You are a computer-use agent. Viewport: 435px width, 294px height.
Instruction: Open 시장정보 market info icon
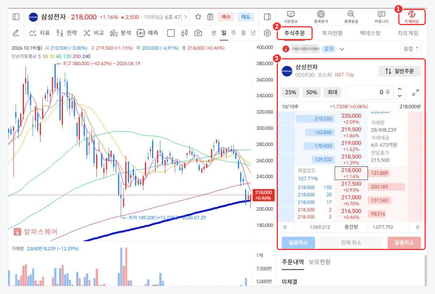(291, 17)
